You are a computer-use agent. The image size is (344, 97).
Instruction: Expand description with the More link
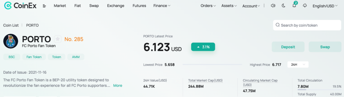pyautogui.click(x=118, y=85)
